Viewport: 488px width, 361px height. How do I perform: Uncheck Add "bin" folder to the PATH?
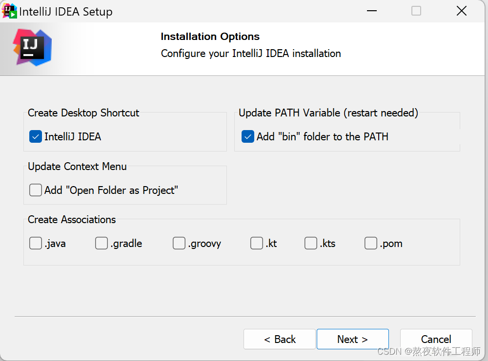tap(248, 137)
